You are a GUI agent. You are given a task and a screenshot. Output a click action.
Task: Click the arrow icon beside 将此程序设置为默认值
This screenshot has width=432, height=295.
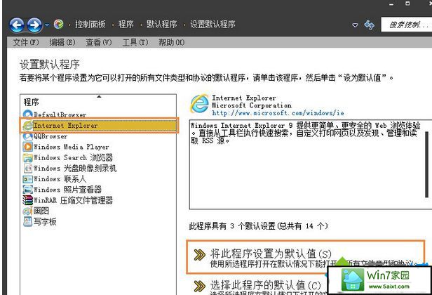[x=199, y=255]
